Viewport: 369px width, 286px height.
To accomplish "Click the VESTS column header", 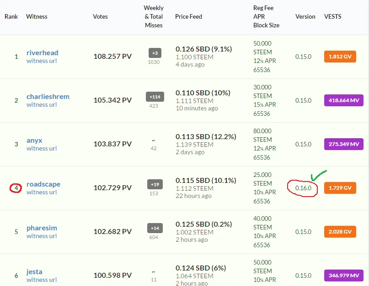I will pos(332,17).
